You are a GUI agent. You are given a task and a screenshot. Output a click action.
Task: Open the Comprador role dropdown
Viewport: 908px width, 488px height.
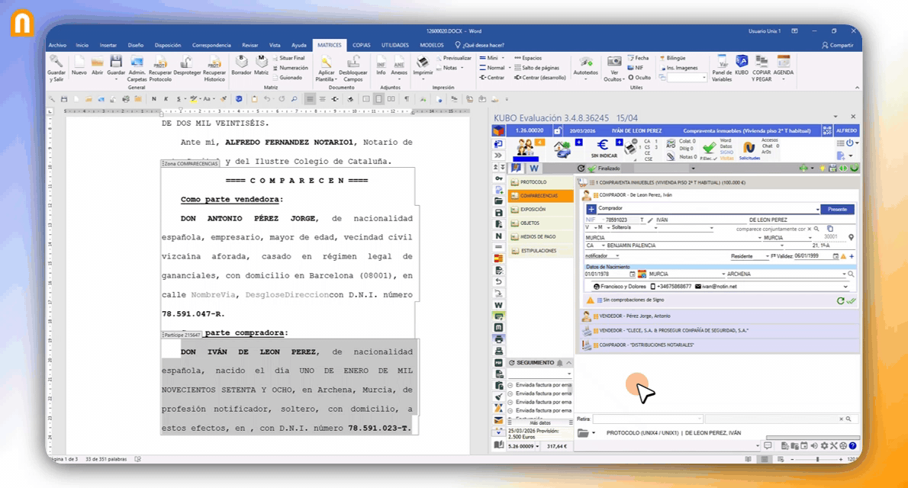(817, 209)
